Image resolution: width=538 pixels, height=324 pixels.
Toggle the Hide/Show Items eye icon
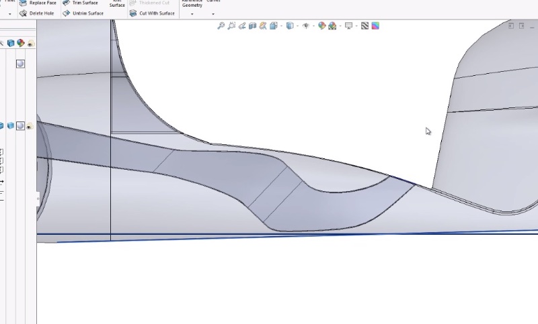point(306,26)
